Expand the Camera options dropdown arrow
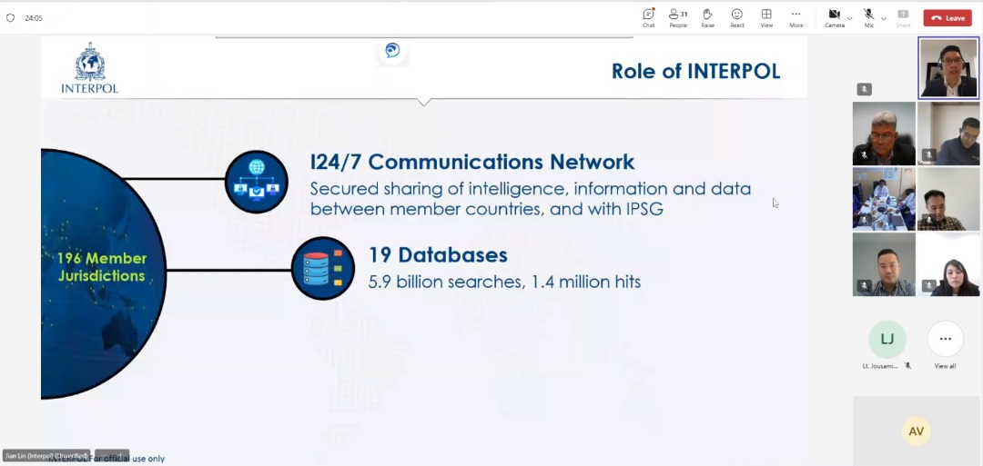The width and height of the screenshot is (983, 466). click(849, 18)
